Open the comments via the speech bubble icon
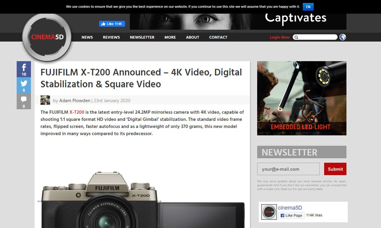The width and height of the screenshot is (381, 228). click(23, 98)
